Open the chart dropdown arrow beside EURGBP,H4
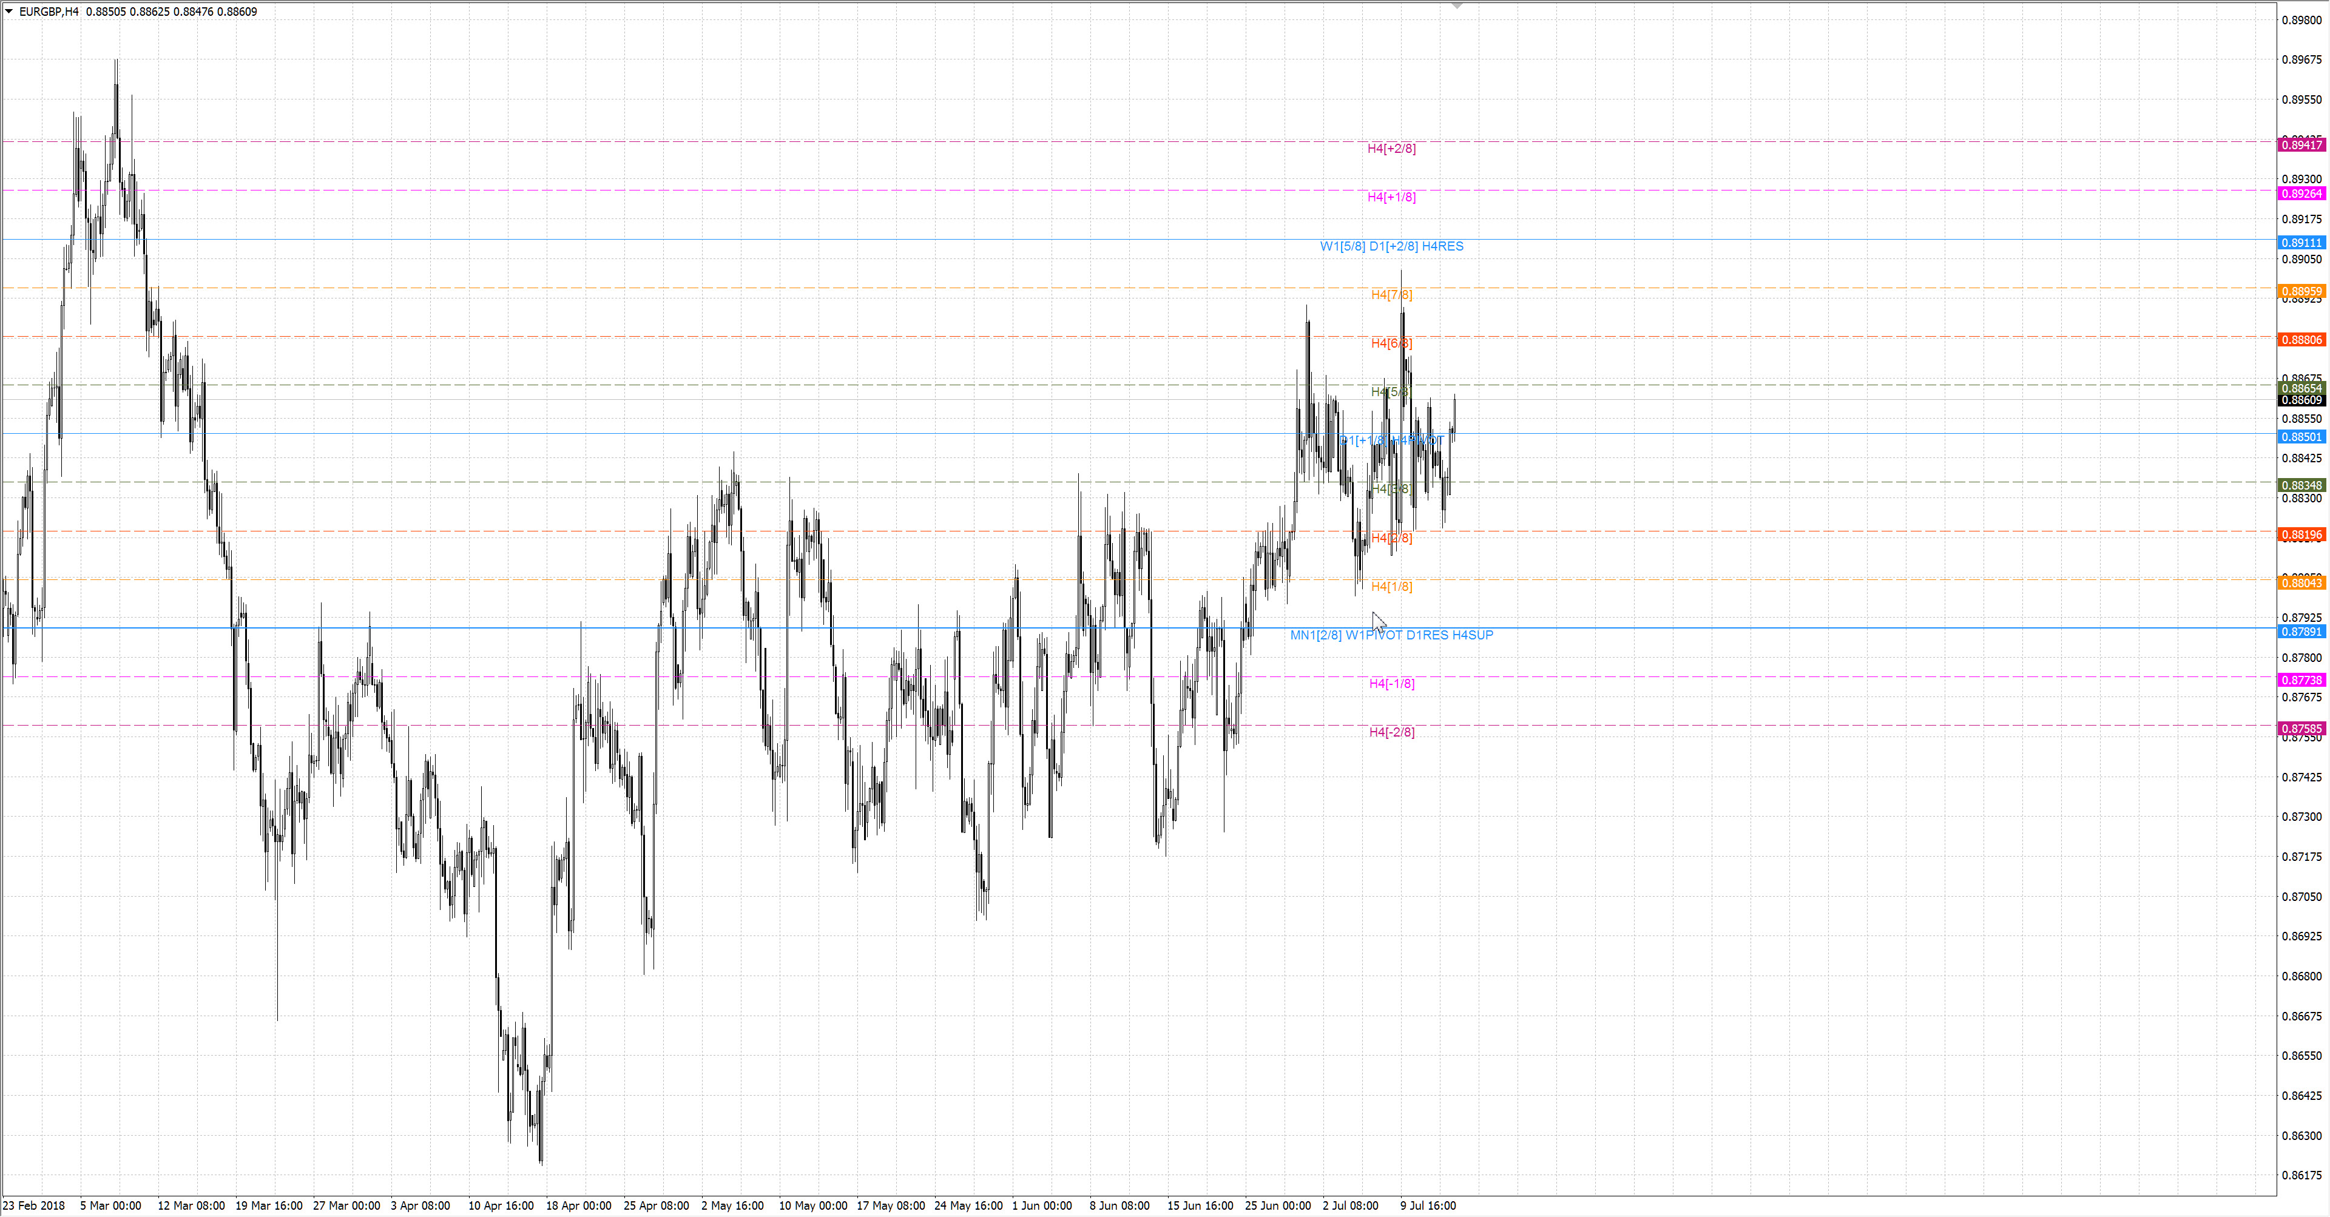Image resolution: width=2330 pixels, height=1217 pixels. click(x=9, y=12)
